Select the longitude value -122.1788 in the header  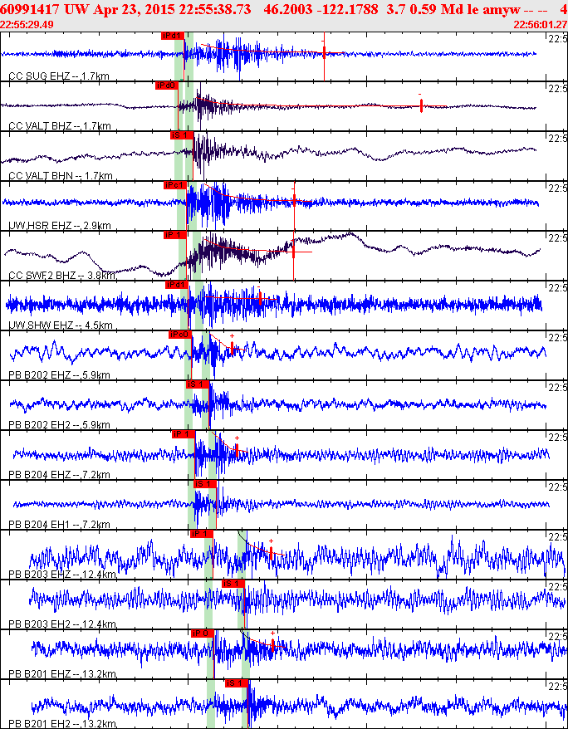click(x=347, y=9)
